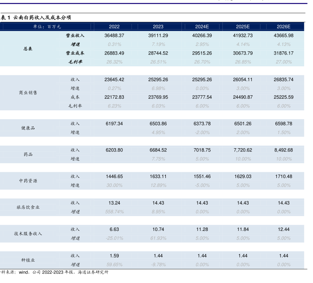This screenshot has height=283, width=313.
Task: Select the 旅店饮食业 category label
Action: click(x=28, y=207)
